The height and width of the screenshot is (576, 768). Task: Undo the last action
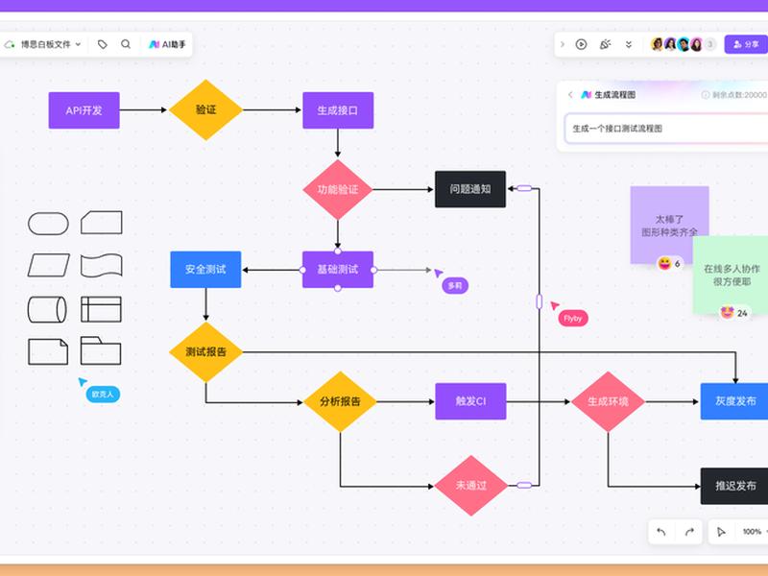pyautogui.click(x=661, y=532)
